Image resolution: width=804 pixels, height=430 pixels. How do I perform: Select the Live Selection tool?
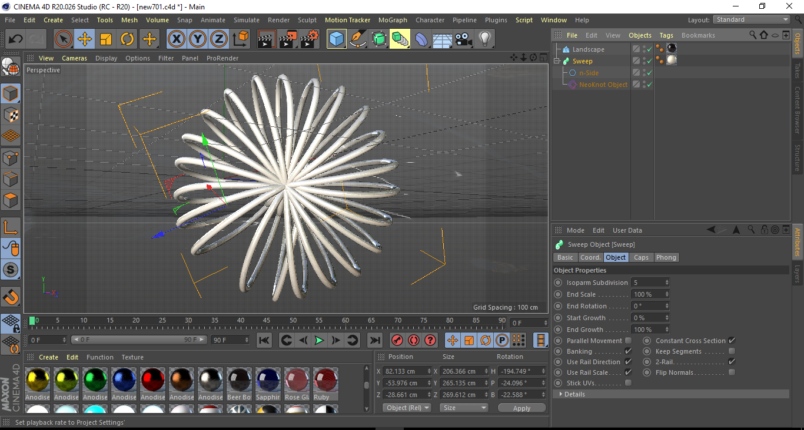point(64,39)
